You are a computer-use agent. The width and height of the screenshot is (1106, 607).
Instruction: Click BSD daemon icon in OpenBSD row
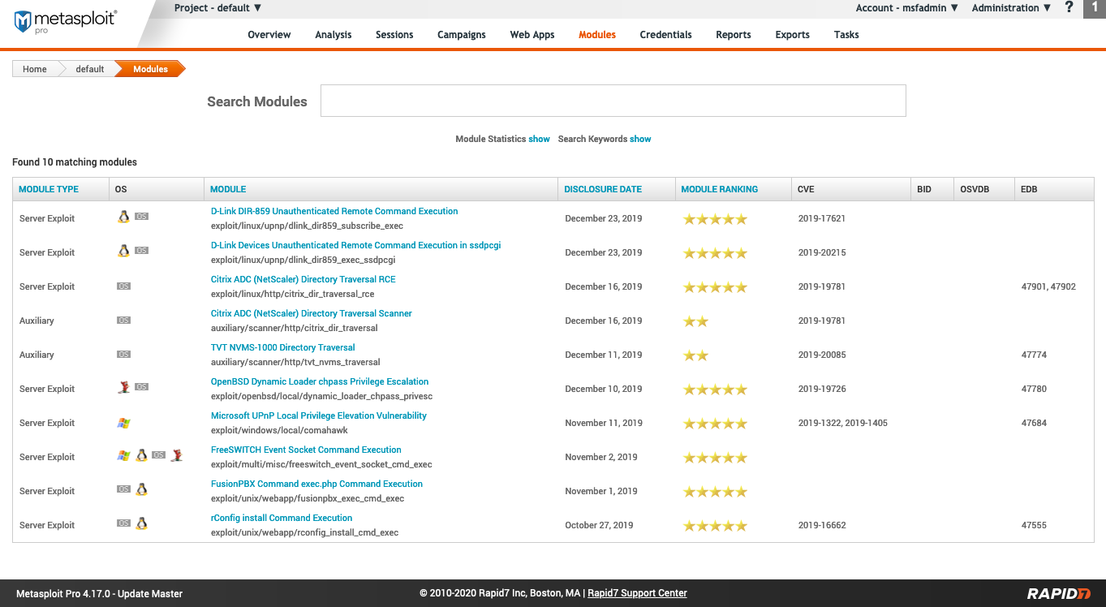[x=123, y=388]
